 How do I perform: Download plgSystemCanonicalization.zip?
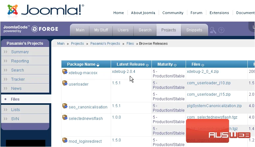tap(214, 106)
